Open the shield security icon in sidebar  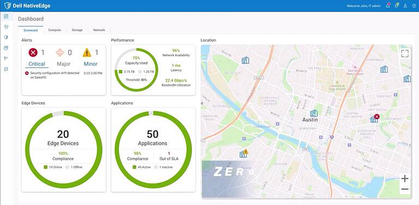(6, 38)
